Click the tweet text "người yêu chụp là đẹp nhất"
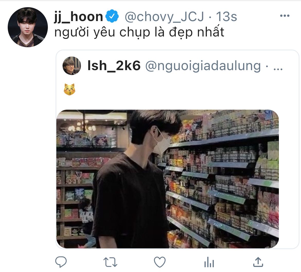The height and width of the screenshot is (272, 301). [139, 32]
